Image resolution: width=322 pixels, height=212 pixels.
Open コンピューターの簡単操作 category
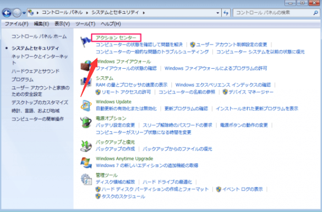pos(37,119)
